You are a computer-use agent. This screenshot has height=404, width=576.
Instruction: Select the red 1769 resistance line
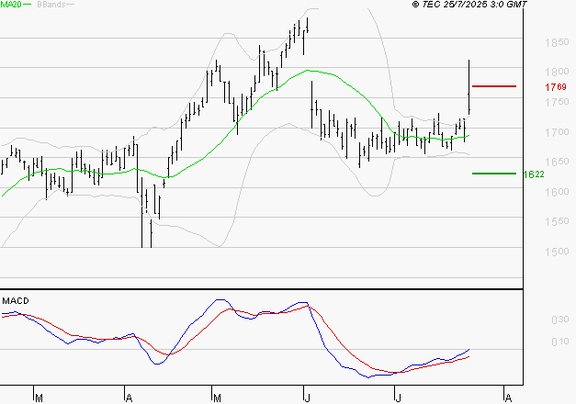pos(493,86)
